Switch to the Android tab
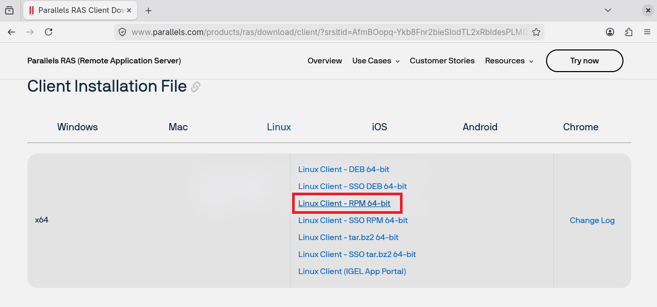The image size is (657, 307). click(480, 127)
